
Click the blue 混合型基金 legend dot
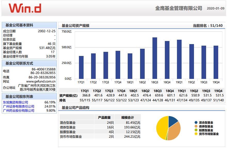click(196, 122)
